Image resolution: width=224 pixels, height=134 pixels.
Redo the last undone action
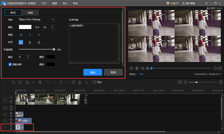(20, 82)
